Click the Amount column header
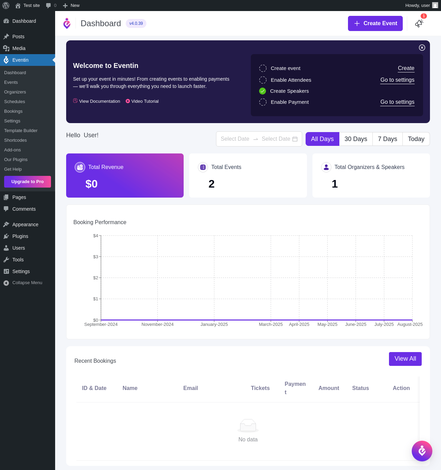 click(329, 388)
